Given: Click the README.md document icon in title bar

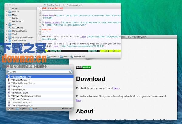Looking at the screenshot, I should click(45, 5).
